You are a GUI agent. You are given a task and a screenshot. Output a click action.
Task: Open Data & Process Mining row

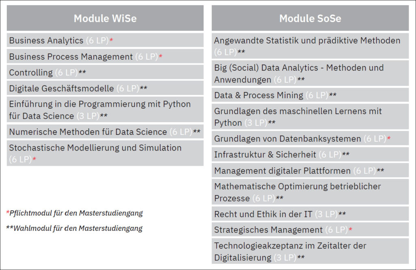pyautogui.click(x=310, y=95)
